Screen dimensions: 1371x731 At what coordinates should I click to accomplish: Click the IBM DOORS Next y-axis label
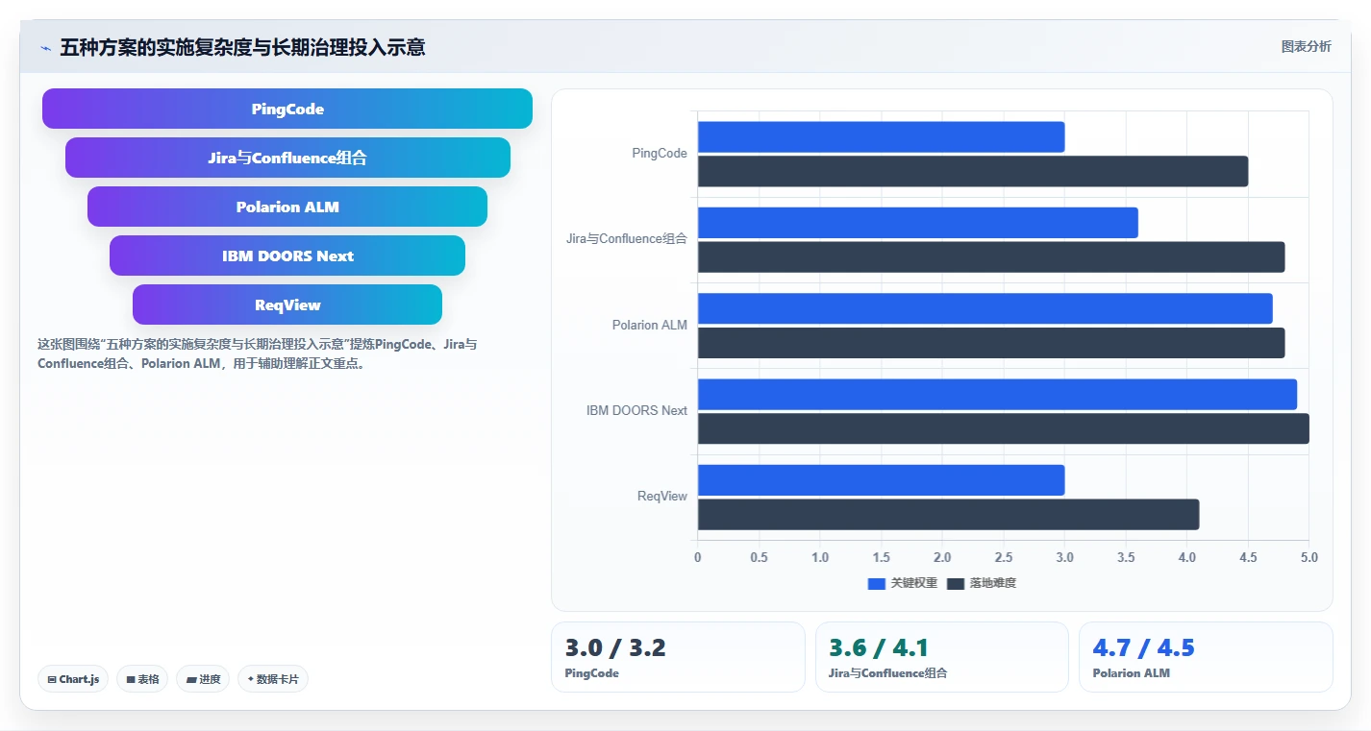[x=637, y=411]
